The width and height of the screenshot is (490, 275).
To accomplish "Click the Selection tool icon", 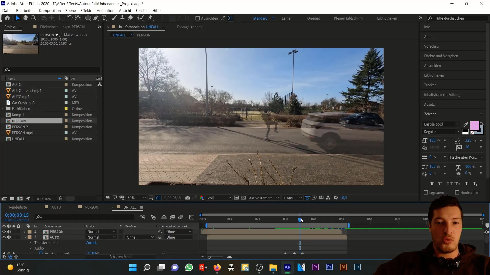I will coord(17,18).
